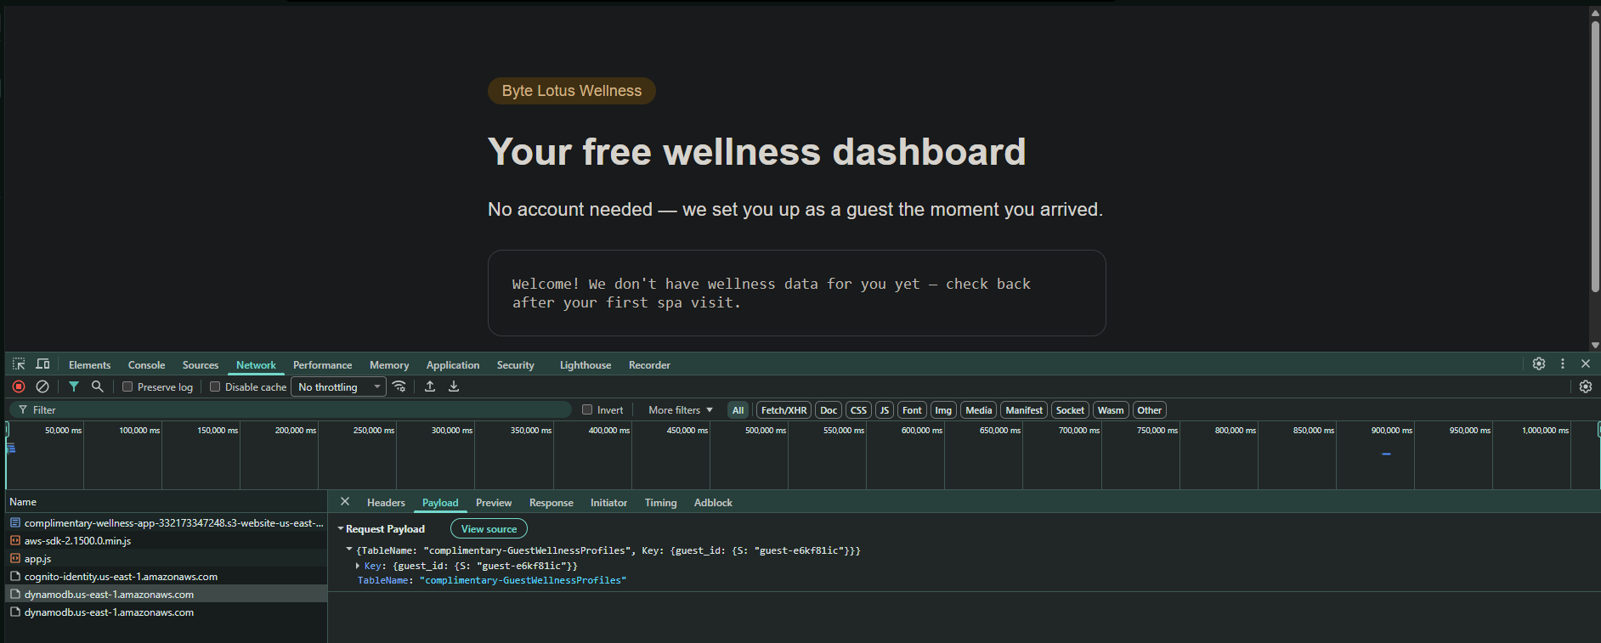This screenshot has height=643, width=1601.
Task: Open the Headers tab
Action: (386, 503)
